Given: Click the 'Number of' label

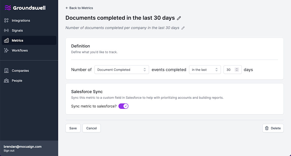Looking at the screenshot, I should coord(81,70).
